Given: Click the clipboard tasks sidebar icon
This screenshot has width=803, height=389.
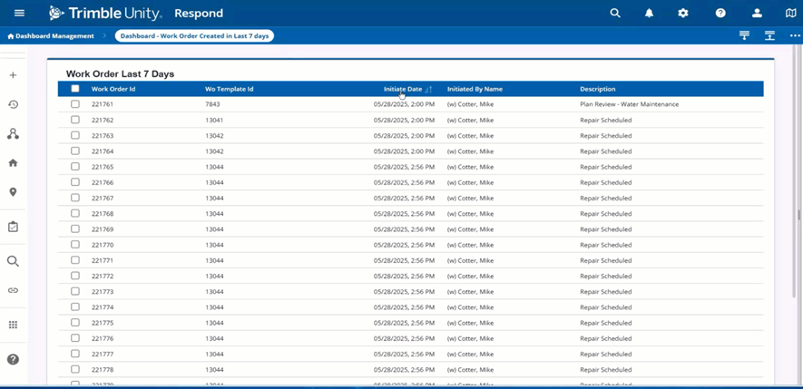Looking at the screenshot, I should (14, 227).
